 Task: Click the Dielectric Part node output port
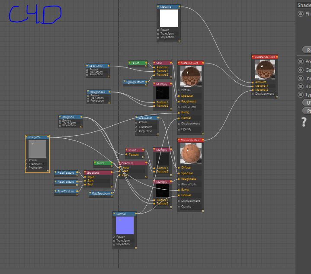[x=203, y=140]
